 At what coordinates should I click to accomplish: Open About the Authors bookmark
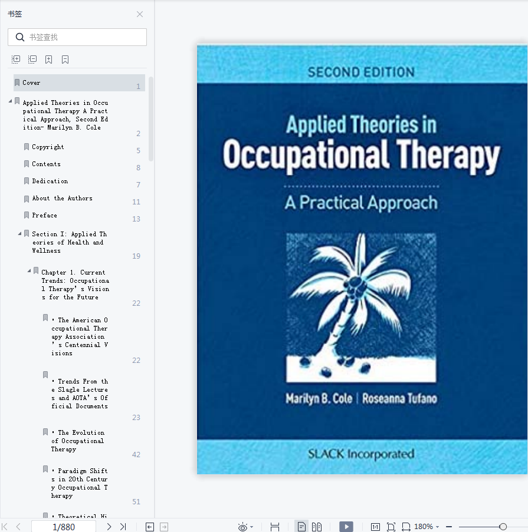(x=62, y=198)
